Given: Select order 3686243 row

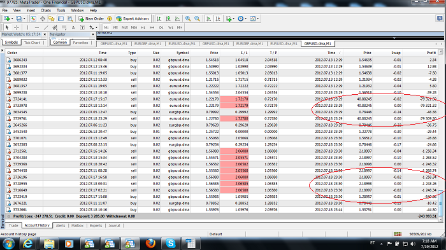Looking at the screenshot, I should (x=222, y=60).
